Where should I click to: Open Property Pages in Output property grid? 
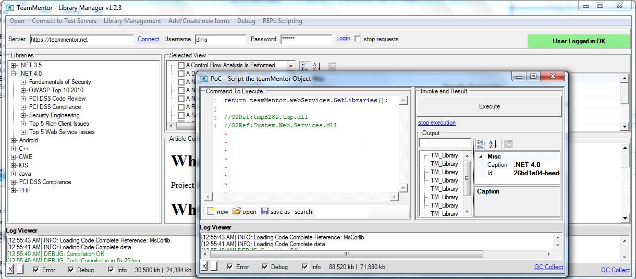508,144
